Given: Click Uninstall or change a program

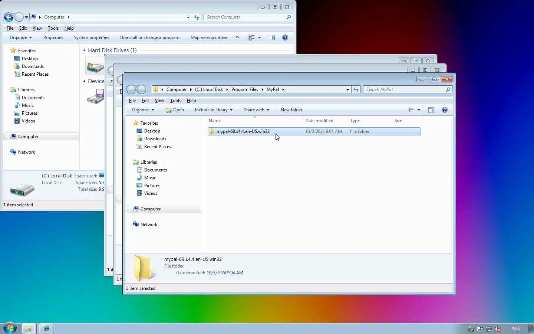Looking at the screenshot, I should point(150,37).
